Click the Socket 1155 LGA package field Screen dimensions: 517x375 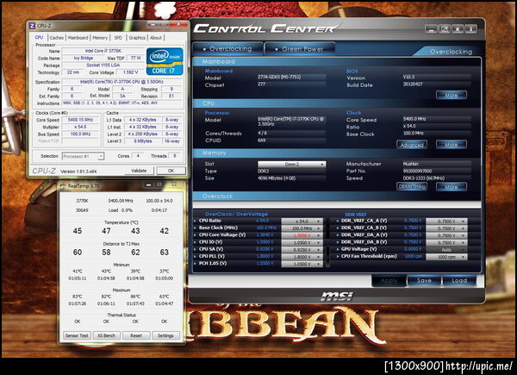(103, 66)
